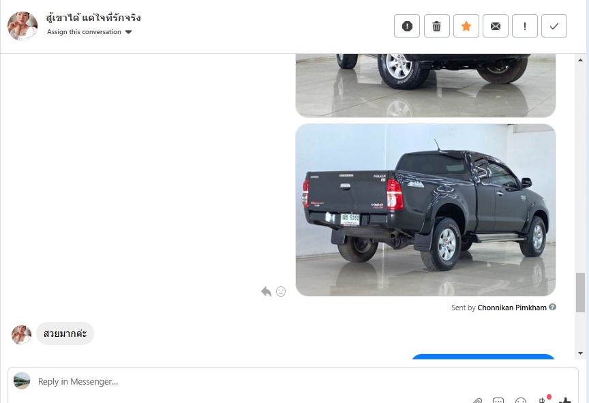Mark conversation as done with checkmark
The height and width of the screenshot is (403, 589).
pyautogui.click(x=554, y=26)
